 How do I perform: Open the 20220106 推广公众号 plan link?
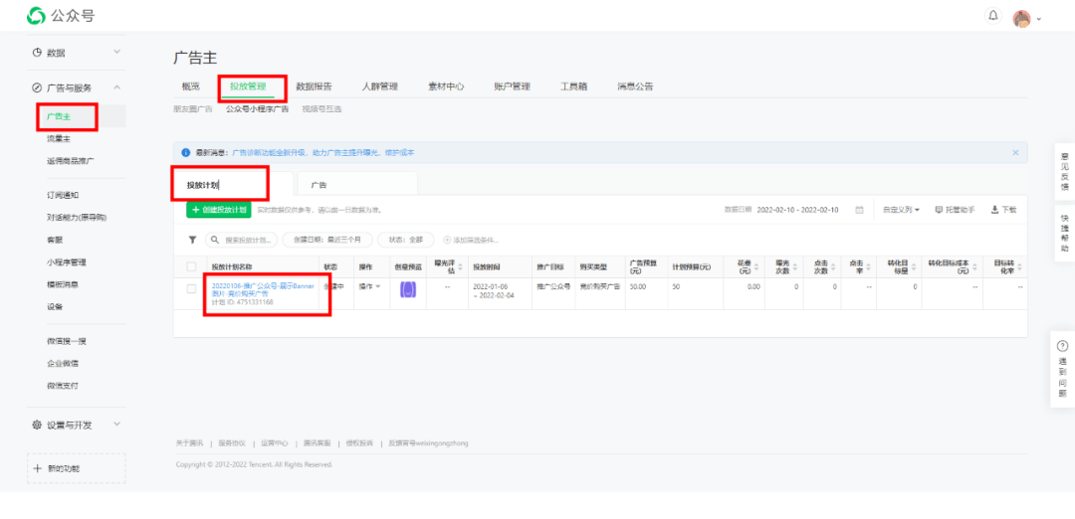click(x=263, y=289)
